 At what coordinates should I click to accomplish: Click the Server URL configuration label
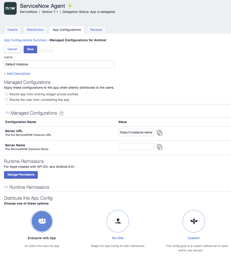pyautogui.click(x=14, y=131)
